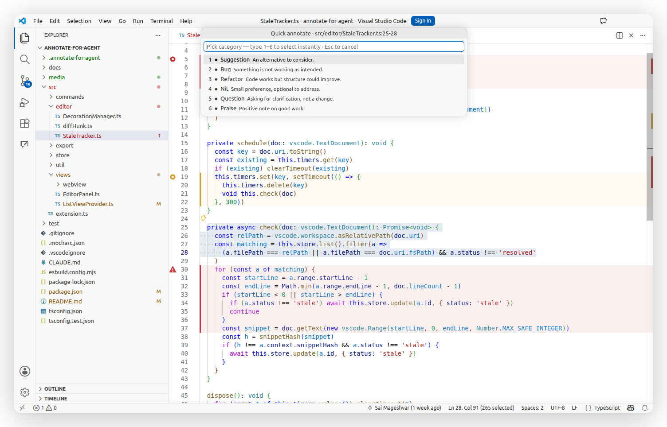Open the Explorer view in activity bar
Image resolution: width=667 pixels, height=427 pixels.
pos(25,38)
